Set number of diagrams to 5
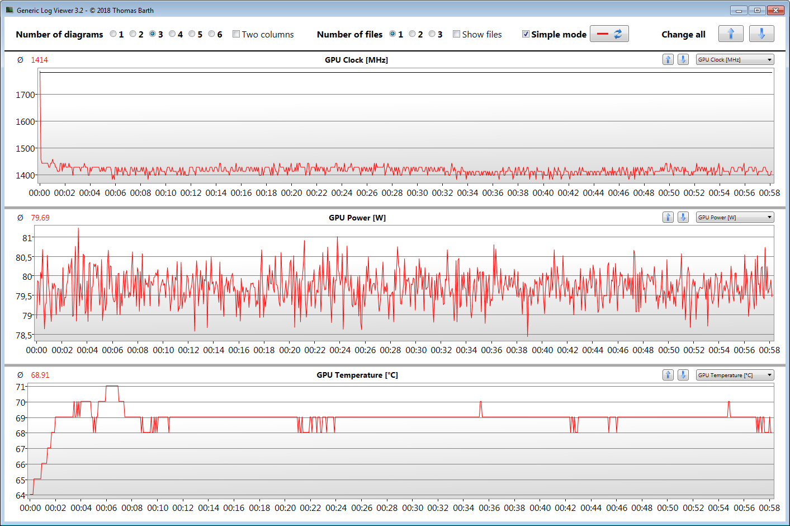Viewport: 790px width, 526px height. coord(192,34)
